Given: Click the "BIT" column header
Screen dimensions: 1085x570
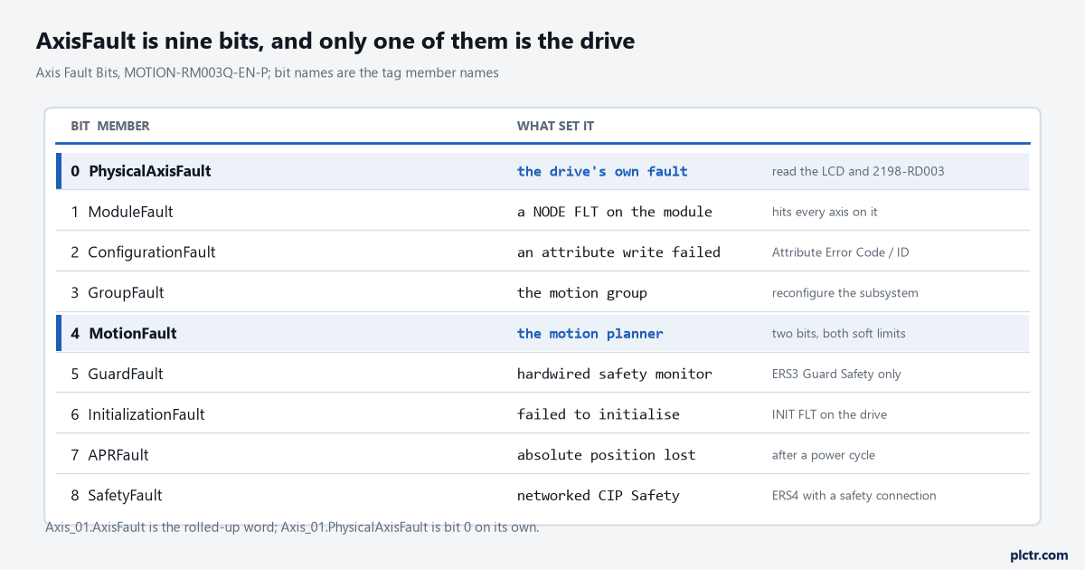Looking at the screenshot, I should (80, 126).
